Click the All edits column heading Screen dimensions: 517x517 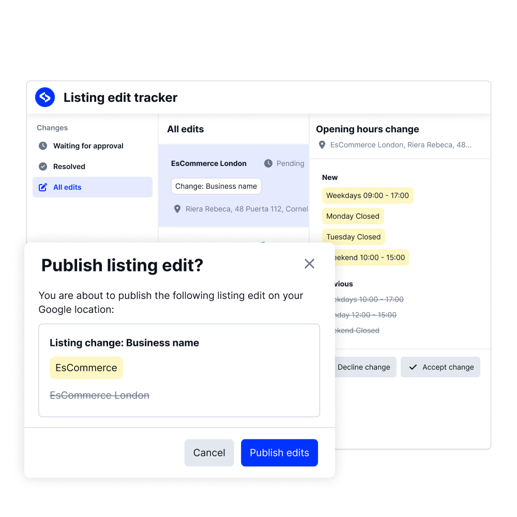tap(186, 129)
